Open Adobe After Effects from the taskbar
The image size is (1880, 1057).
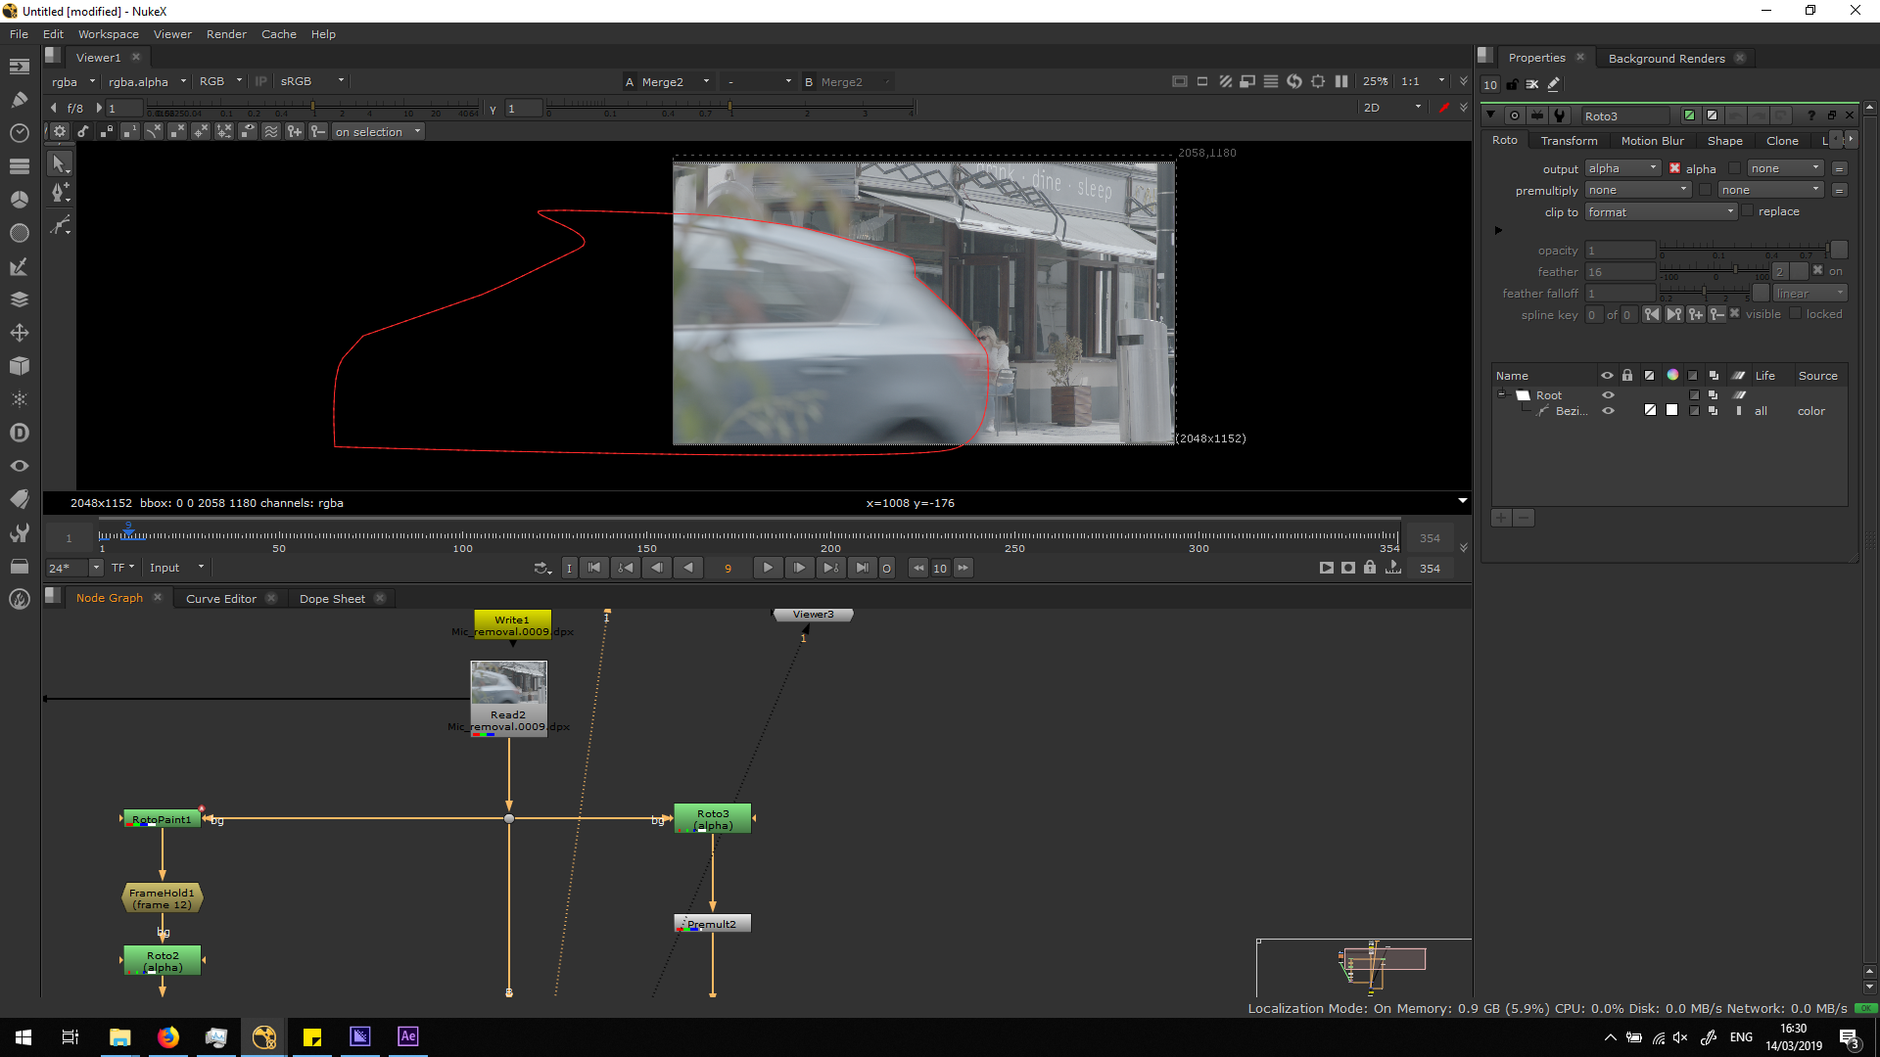pos(408,1036)
